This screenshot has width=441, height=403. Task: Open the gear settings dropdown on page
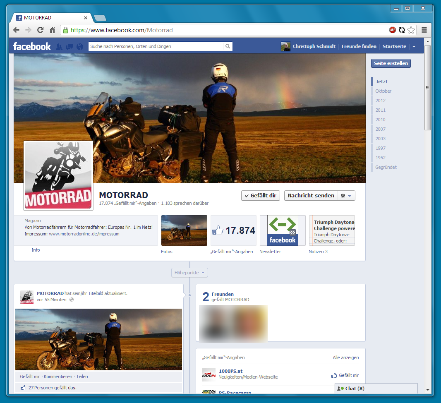(346, 196)
